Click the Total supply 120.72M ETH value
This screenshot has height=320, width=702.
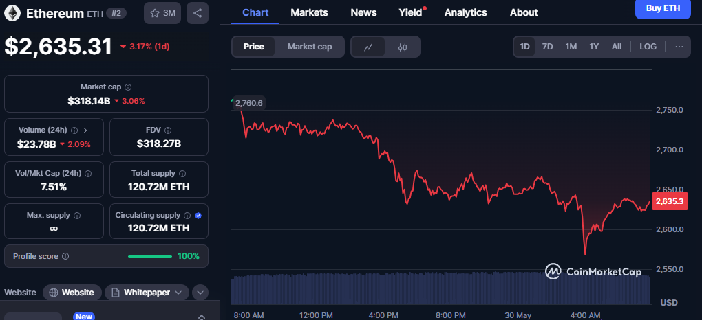coord(158,187)
